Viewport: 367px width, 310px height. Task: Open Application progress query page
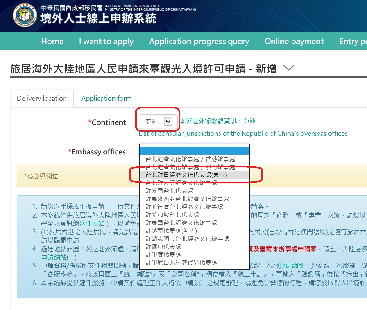[x=199, y=41]
